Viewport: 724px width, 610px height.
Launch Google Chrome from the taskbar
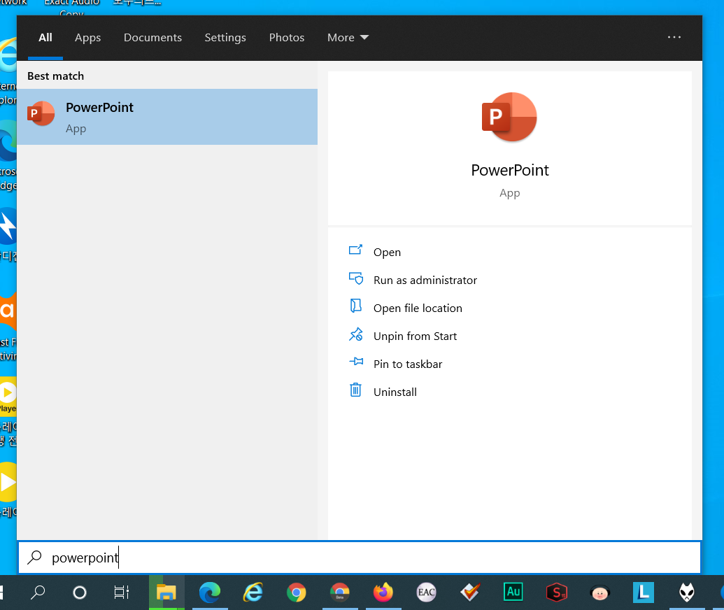[297, 593]
